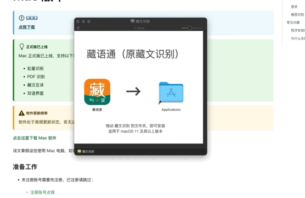Open the 点我下载 link
The height and width of the screenshot is (198, 305).
pyautogui.click(x=27, y=27)
